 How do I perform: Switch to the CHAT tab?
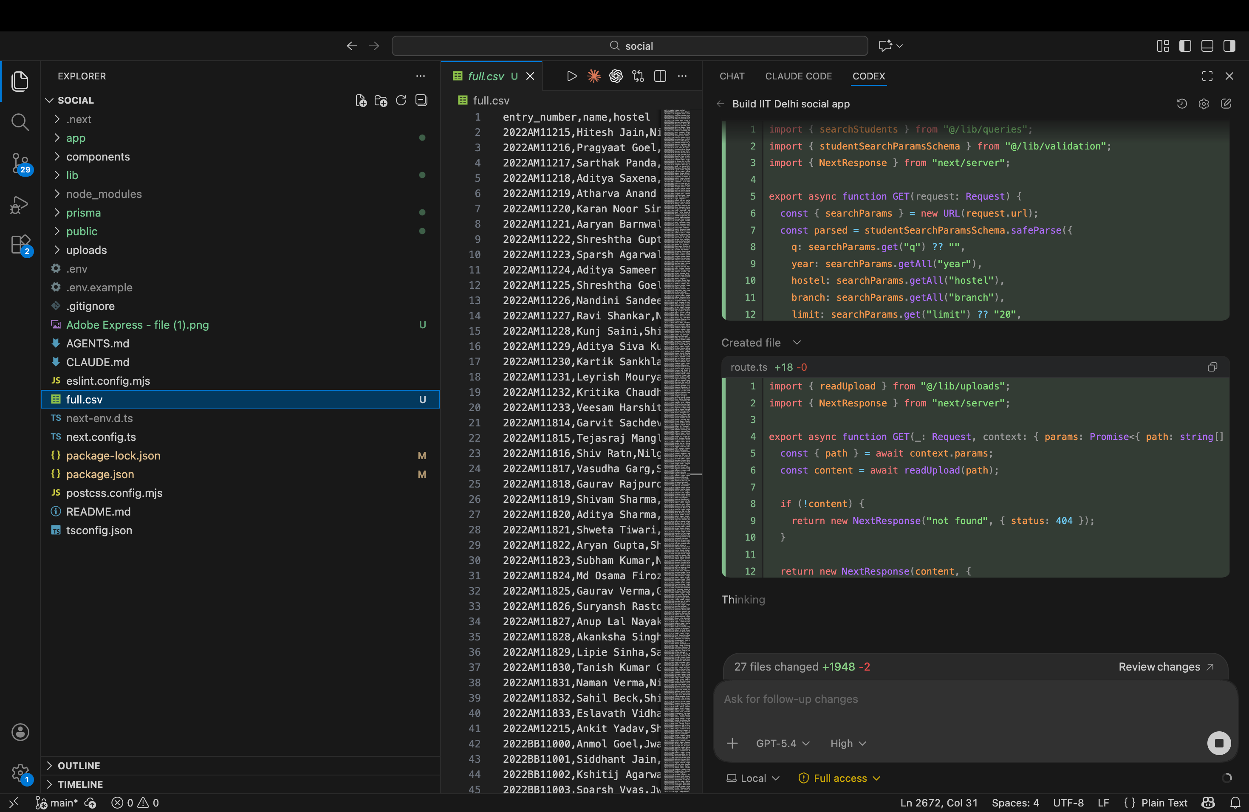[732, 76]
